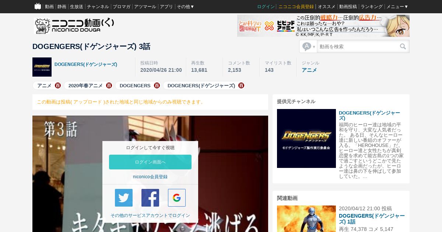Open the 静画 top navigation item

point(62,7)
